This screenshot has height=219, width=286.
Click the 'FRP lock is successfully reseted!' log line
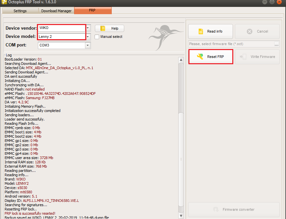point(30,213)
